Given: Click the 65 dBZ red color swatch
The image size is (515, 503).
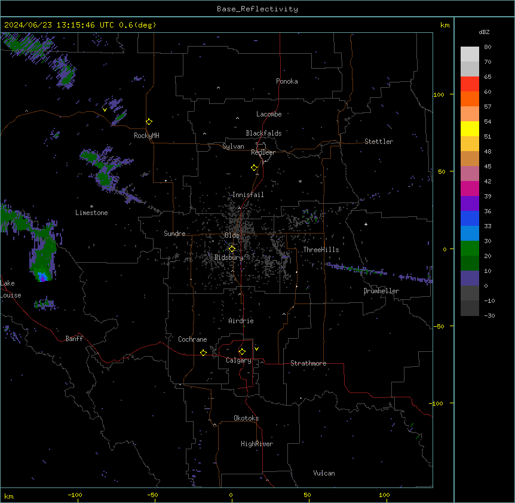Looking at the screenshot, I should [470, 84].
